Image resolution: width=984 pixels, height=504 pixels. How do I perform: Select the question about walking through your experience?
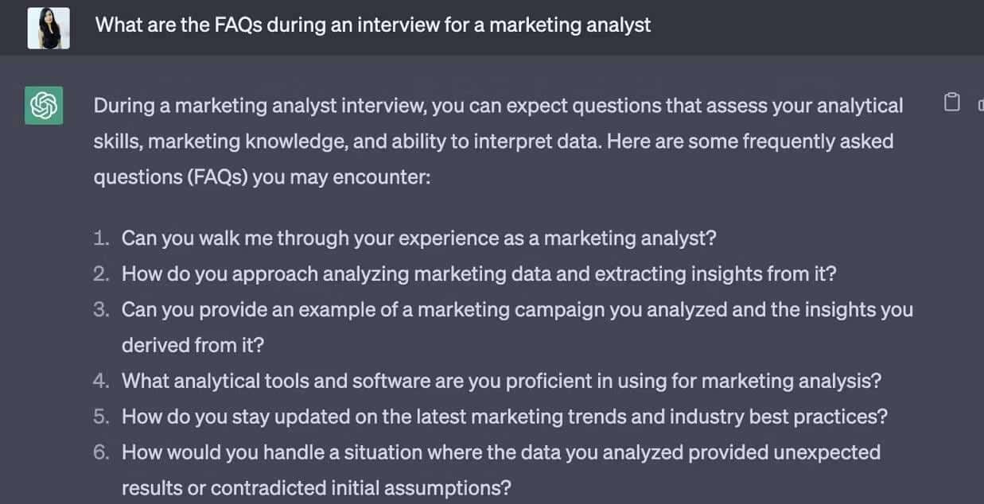click(x=418, y=238)
